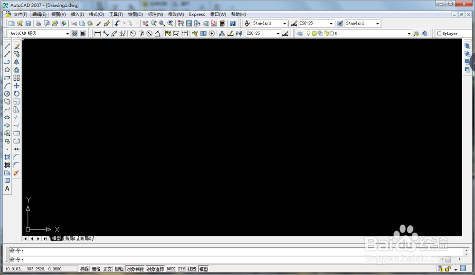Select the Revision Cloud tool

tap(7, 102)
